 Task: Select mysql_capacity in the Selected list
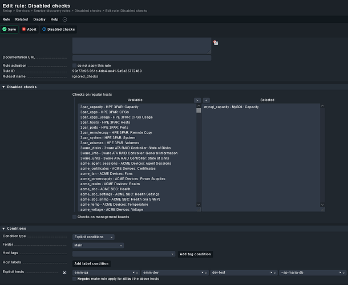pyautogui.click(x=231, y=107)
